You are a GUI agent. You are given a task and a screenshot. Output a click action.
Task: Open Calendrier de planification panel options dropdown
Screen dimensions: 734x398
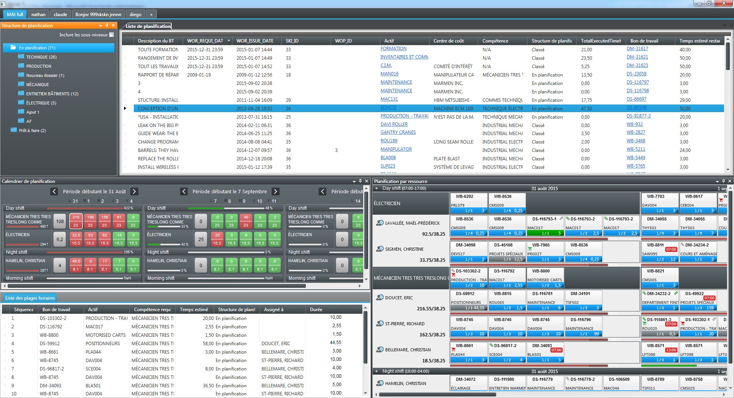point(354,181)
